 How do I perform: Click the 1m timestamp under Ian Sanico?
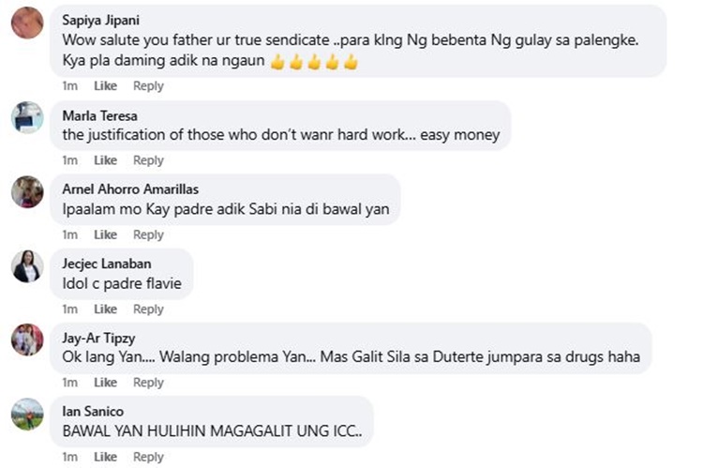coord(70,457)
